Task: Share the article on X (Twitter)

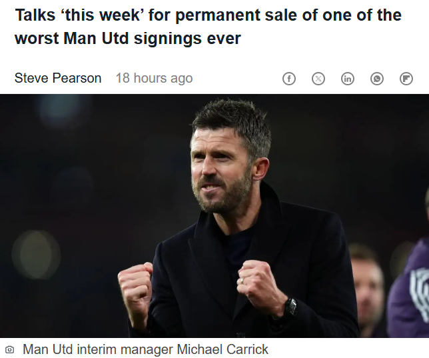Action: click(318, 79)
